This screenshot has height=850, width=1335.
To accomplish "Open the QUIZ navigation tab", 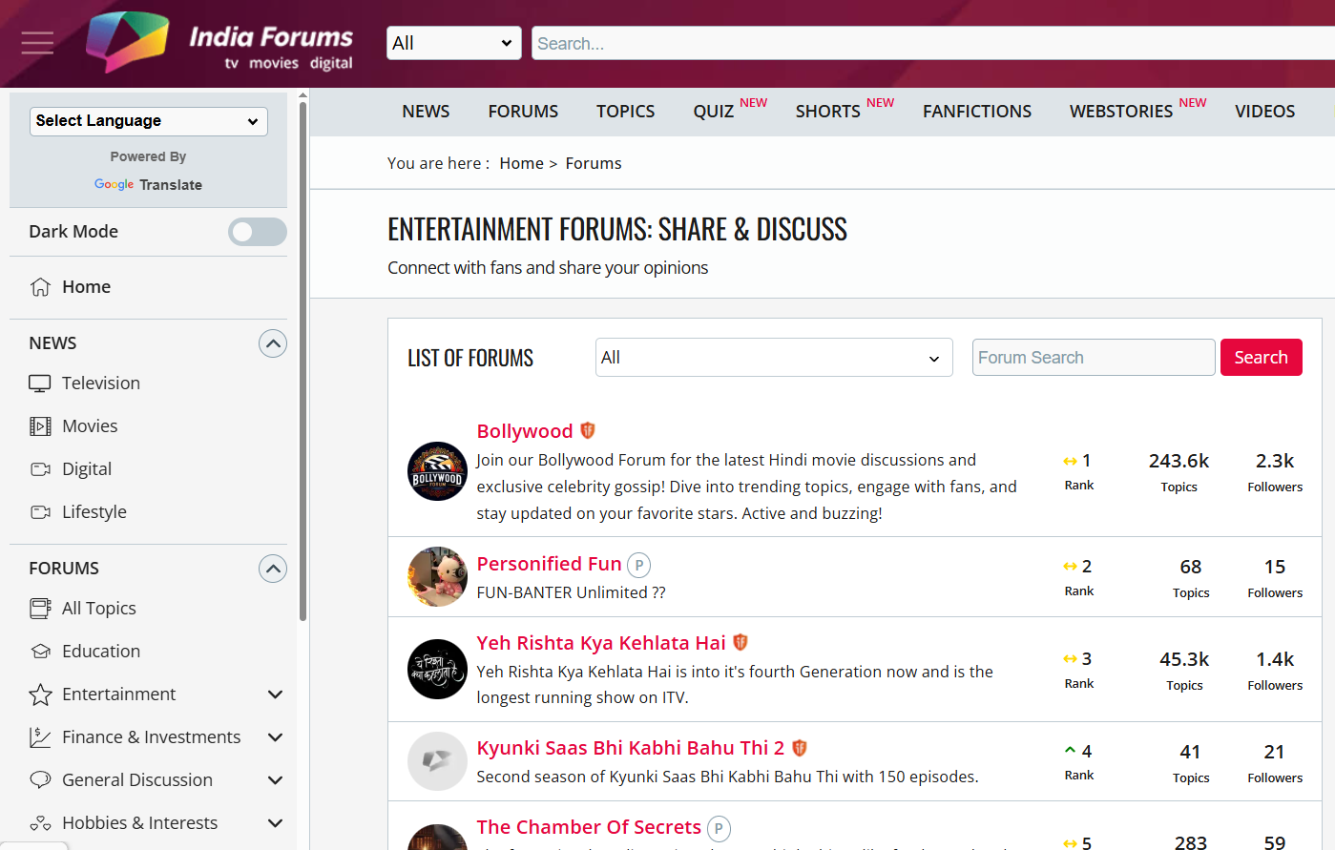I will tap(714, 112).
